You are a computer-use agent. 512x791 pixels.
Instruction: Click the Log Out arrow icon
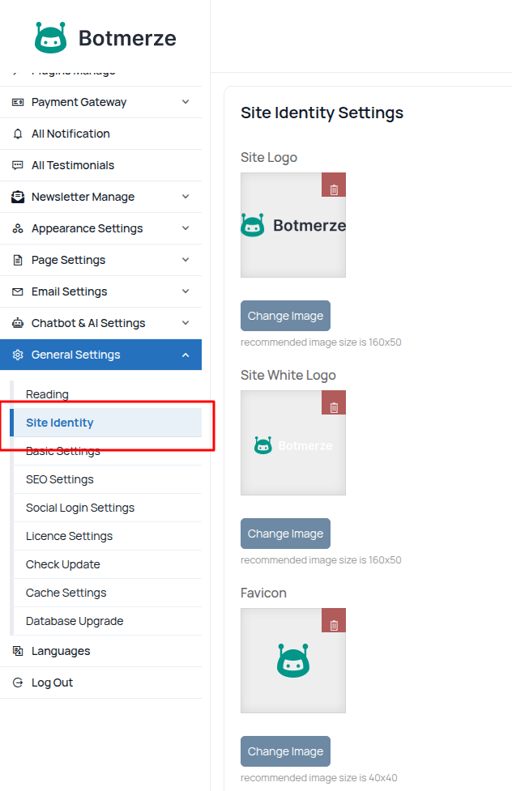point(18,683)
